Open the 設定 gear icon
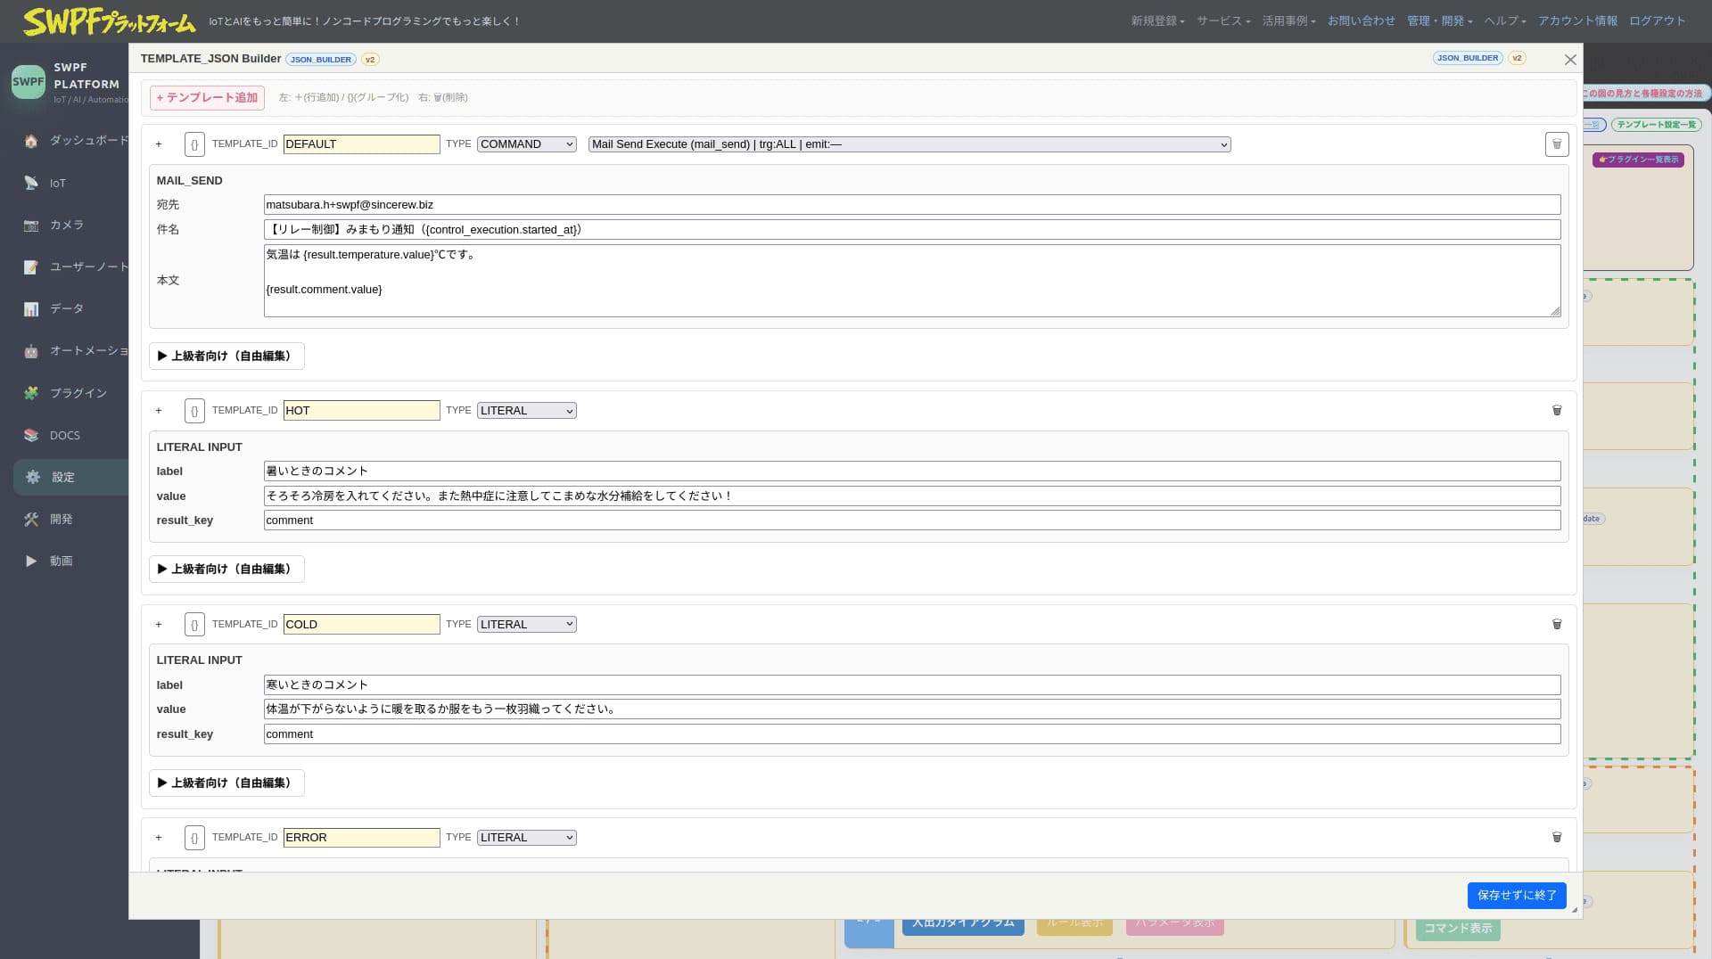The height and width of the screenshot is (959, 1712). pos(33,477)
